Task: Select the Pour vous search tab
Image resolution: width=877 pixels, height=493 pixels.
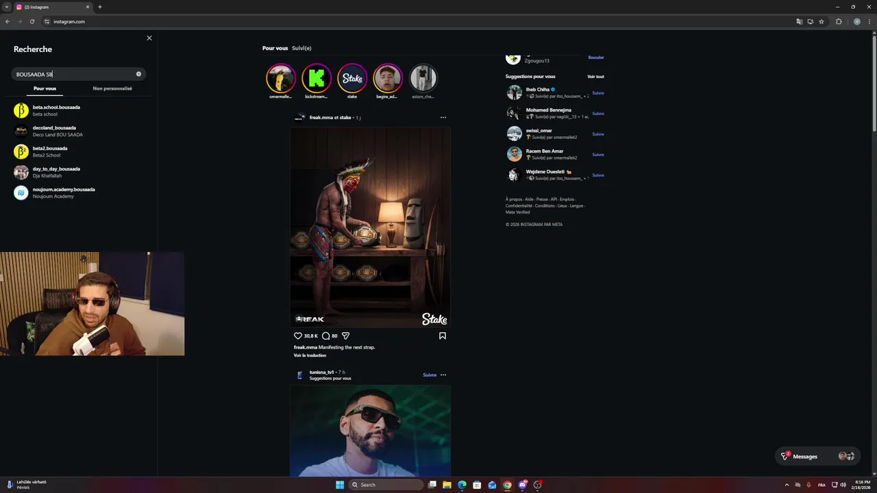Action: tap(45, 88)
